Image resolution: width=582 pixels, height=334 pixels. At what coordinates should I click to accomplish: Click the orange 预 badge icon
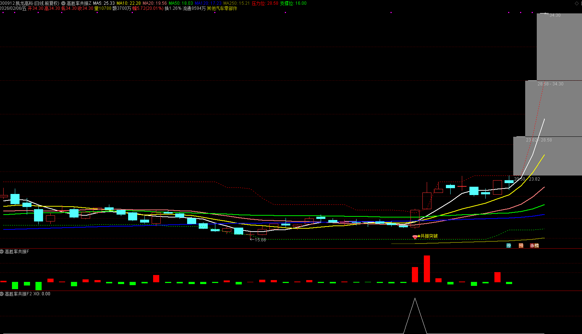point(521,245)
